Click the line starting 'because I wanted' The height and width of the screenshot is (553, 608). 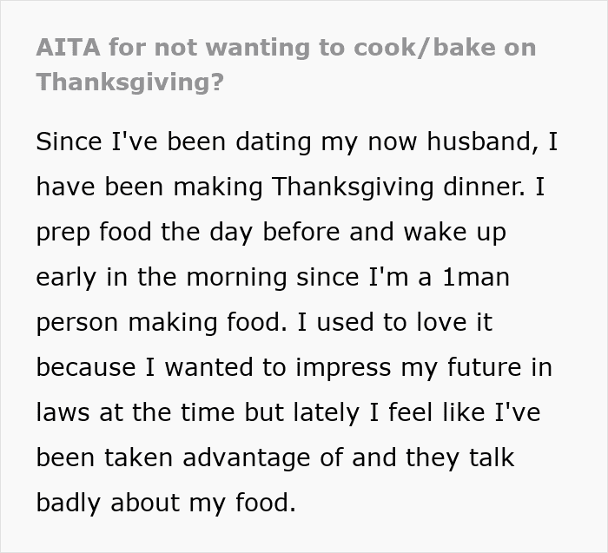pos(294,368)
